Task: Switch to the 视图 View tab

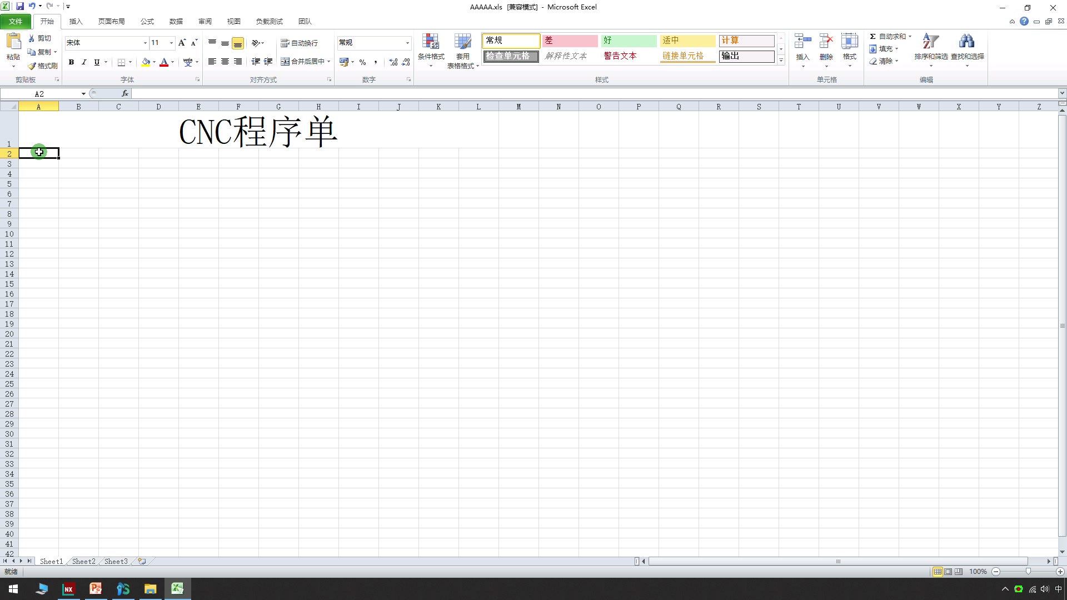Action: (233, 22)
